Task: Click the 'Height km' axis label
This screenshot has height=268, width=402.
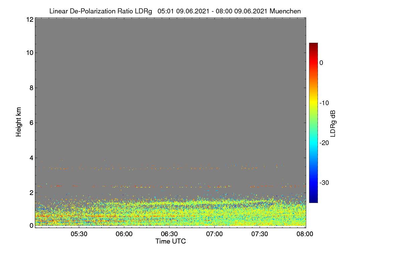Action: click(19, 123)
